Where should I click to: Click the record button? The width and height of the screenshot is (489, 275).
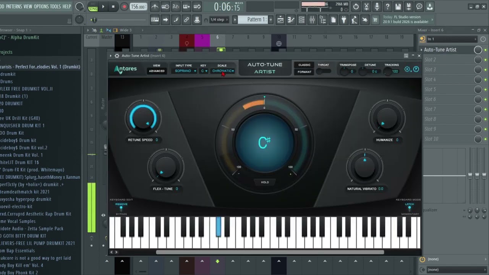(x=124, y=6)
